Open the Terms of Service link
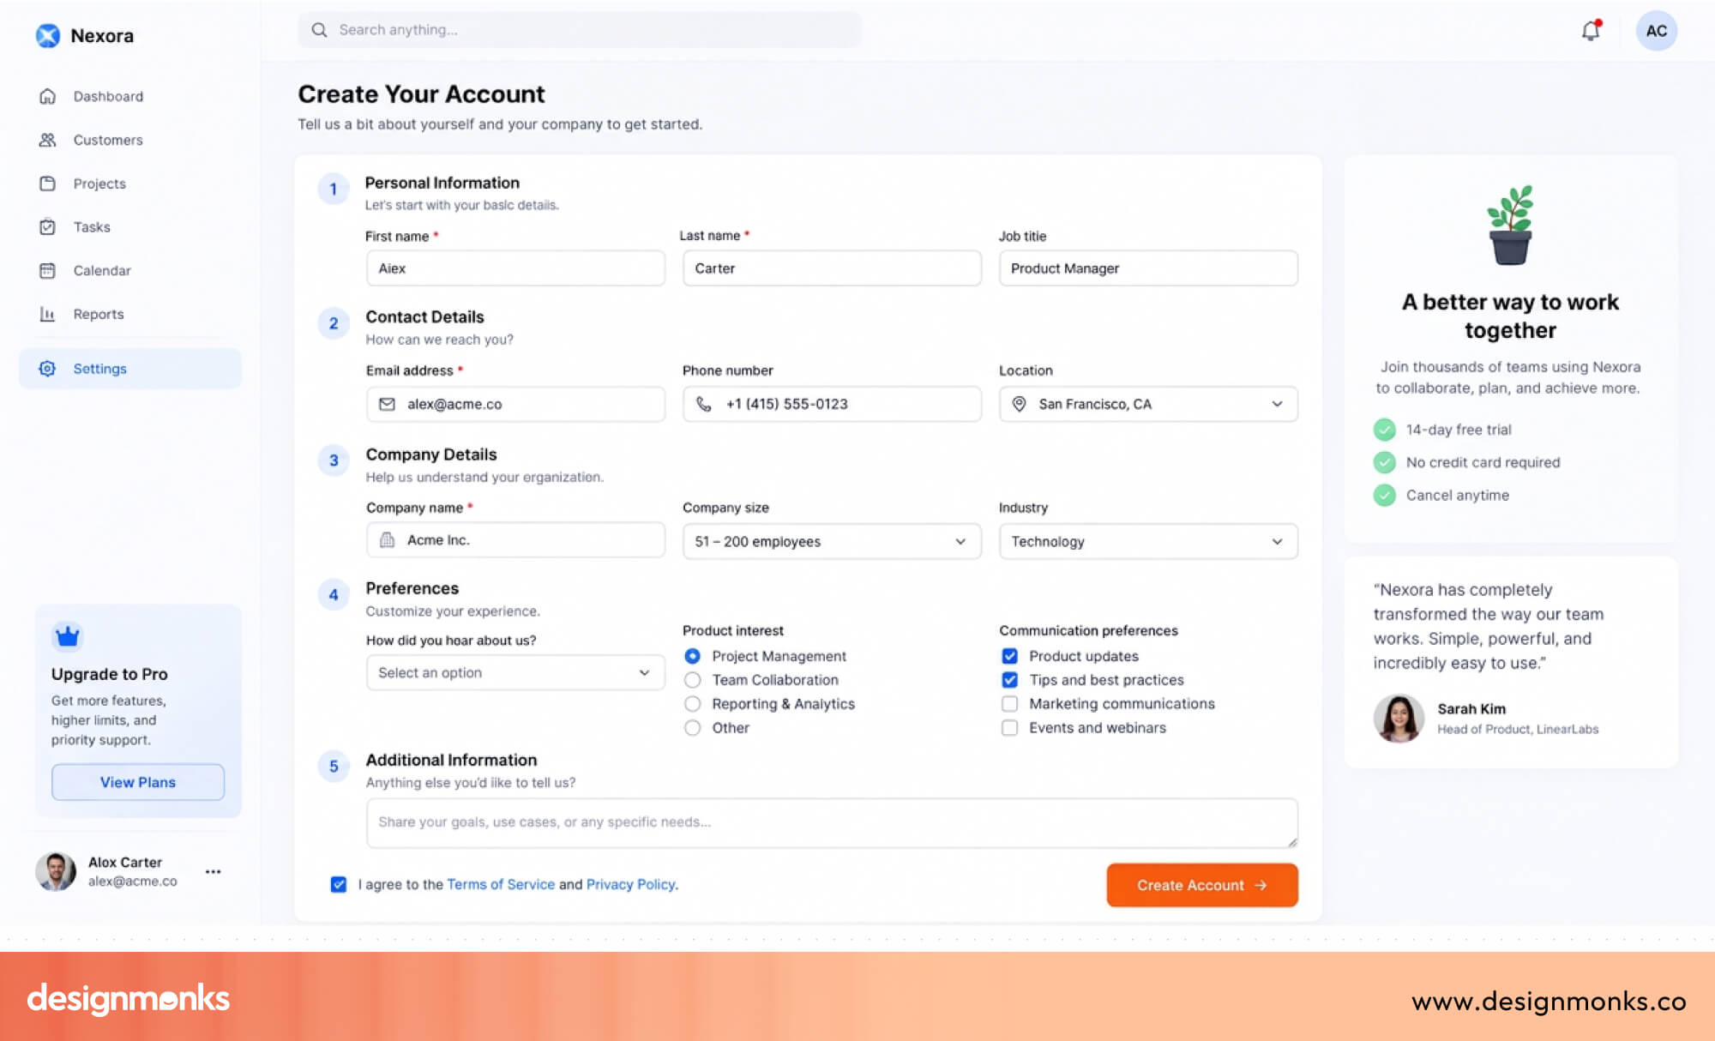 coord(501,884)
